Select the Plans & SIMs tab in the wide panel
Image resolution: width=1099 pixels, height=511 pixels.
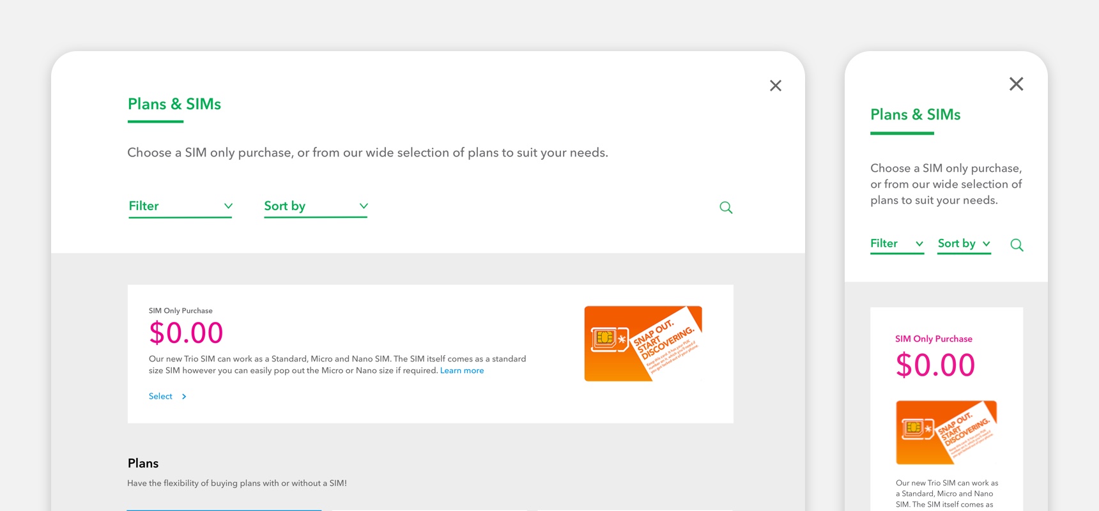[174, 104]
